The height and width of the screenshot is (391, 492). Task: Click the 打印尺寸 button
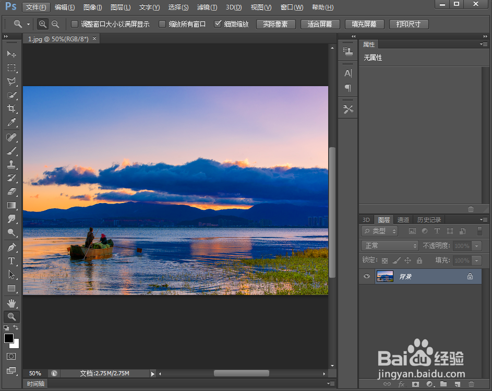pyautogui.click(x=409, y=24)
